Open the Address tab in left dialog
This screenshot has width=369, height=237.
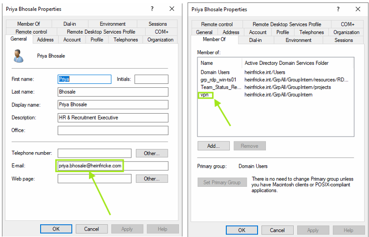(x=45, y=39)
